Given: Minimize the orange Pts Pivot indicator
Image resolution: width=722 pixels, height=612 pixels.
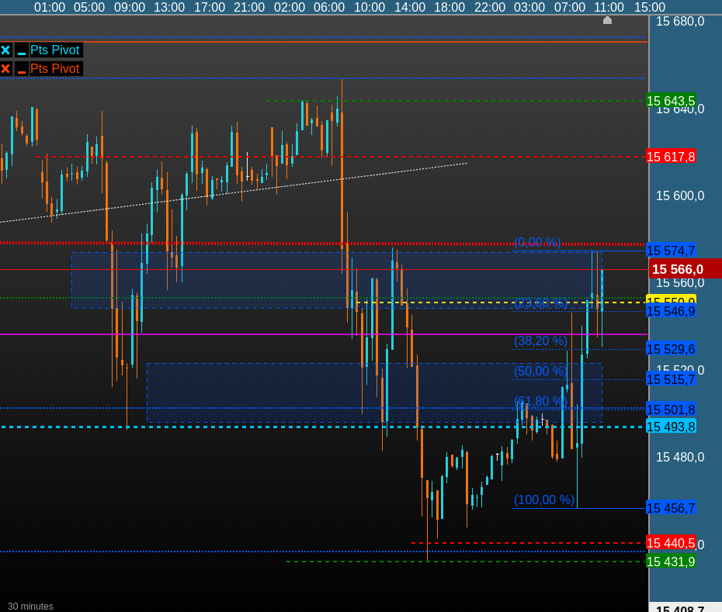Looking at the screenshot, I should (21, 69).
